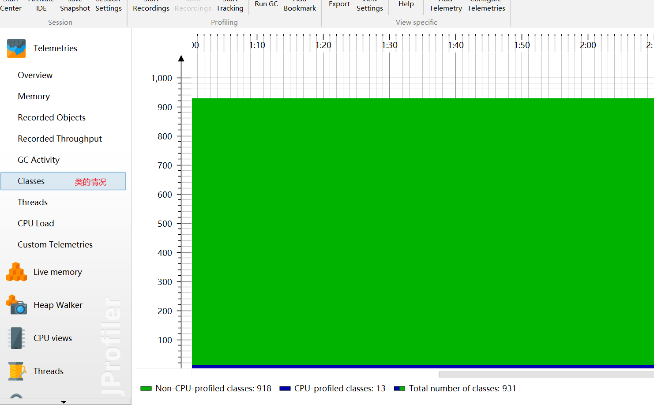654x405 pixels.
Task: Click the Threads spool icon
Action: (x=16, y=371)
